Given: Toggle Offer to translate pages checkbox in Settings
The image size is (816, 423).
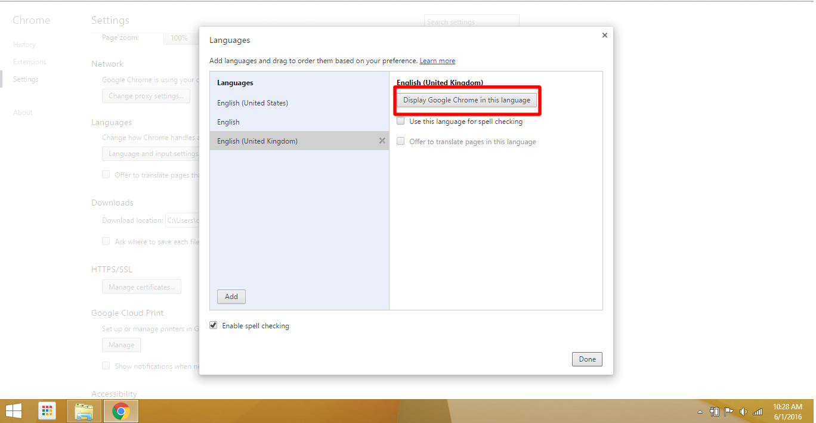Looking at the screenshot, I should [106, 175].
